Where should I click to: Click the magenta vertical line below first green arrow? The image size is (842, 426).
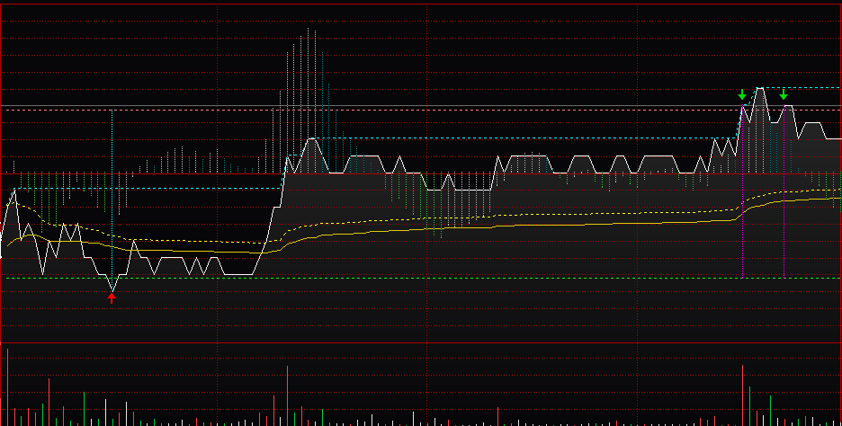(742, 225)
